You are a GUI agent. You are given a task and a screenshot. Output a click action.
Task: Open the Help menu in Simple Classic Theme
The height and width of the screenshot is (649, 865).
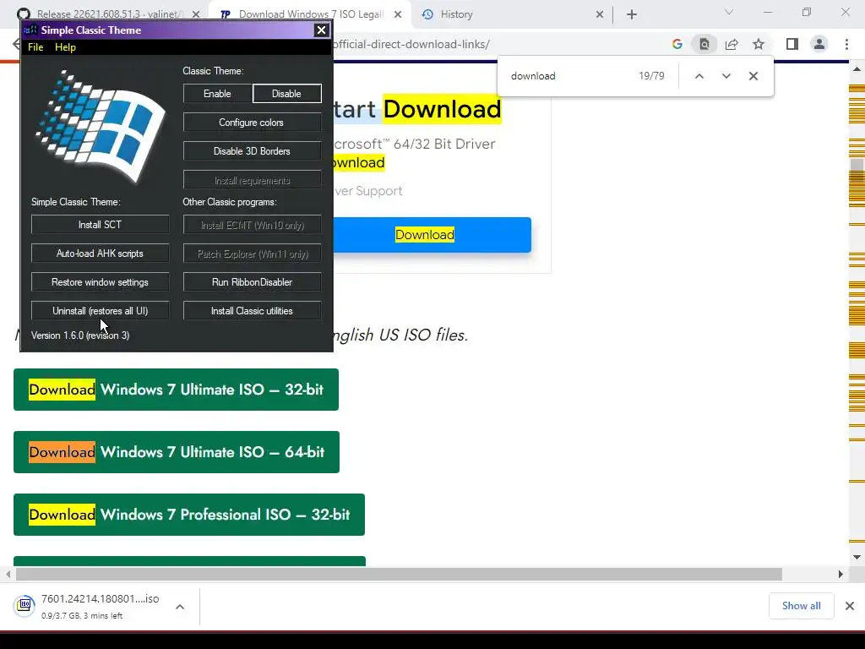(x=65, y=47)
